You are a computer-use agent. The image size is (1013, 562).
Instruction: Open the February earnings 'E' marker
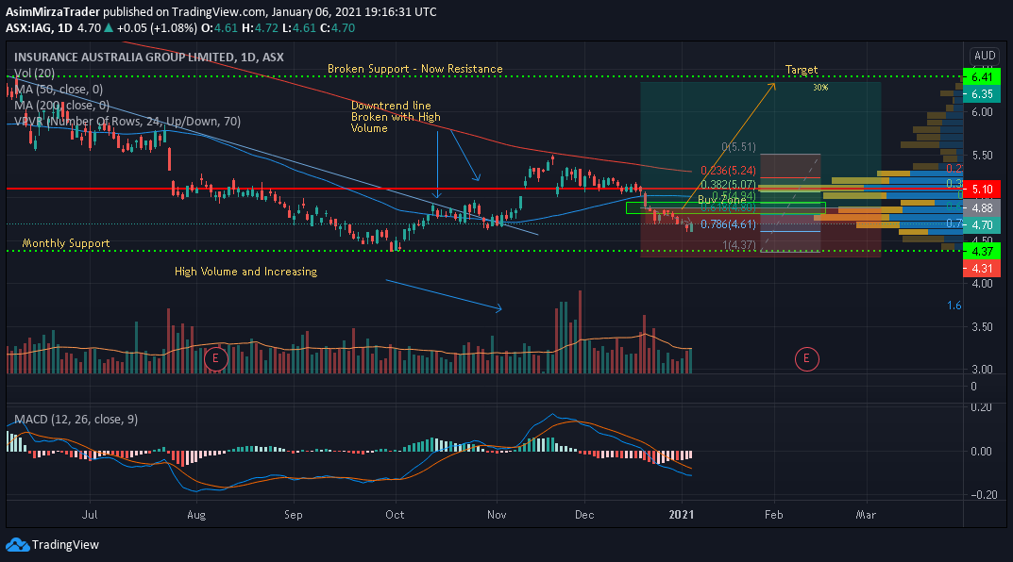tap(806, 358)
